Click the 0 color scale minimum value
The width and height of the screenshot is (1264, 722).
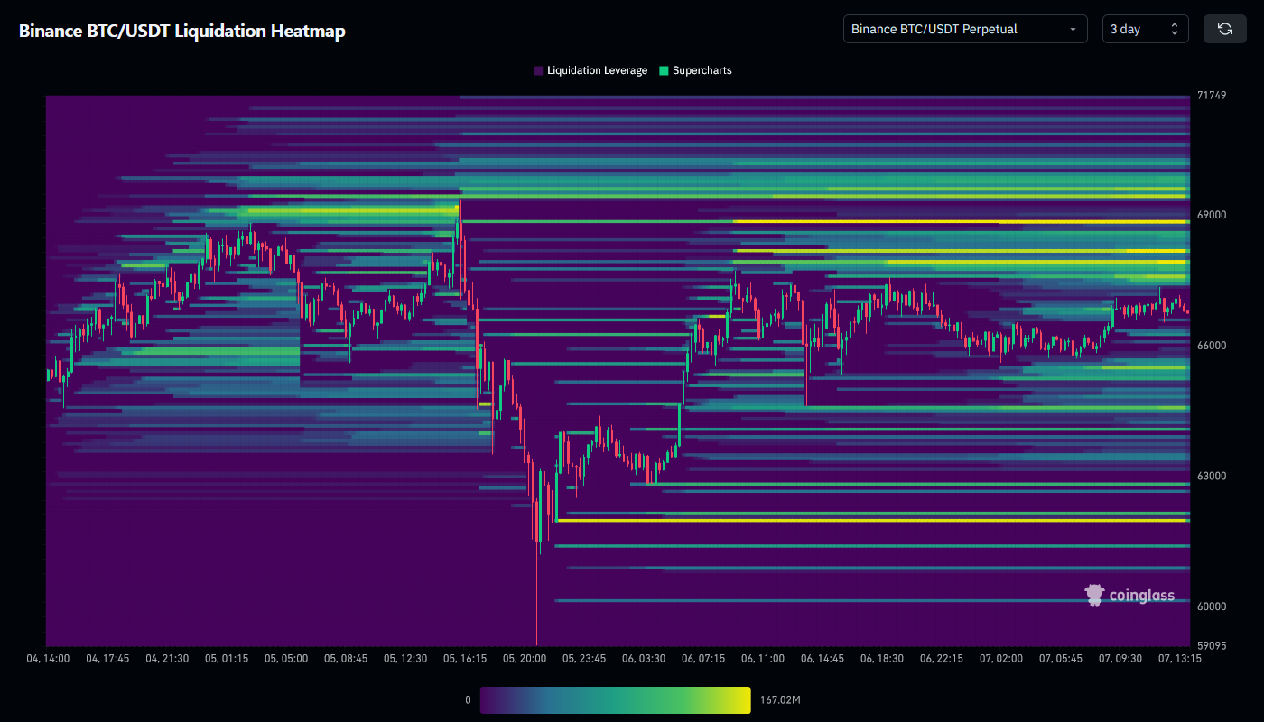pyautogui.click(x=468, y=700)
